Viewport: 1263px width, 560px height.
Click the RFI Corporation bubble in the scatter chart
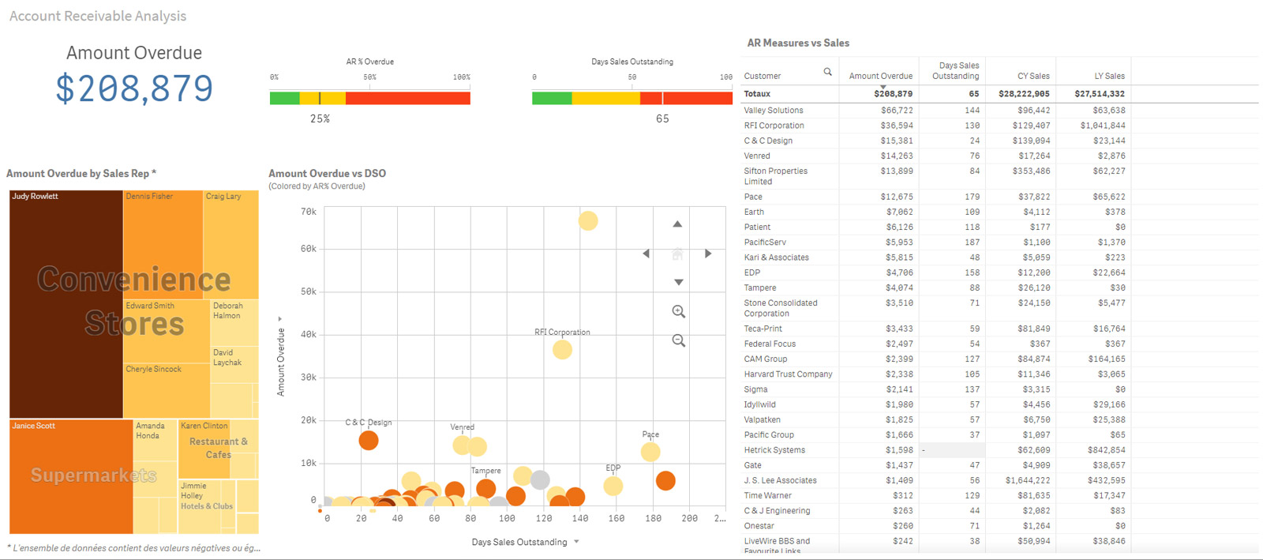(x=562, y=349)
